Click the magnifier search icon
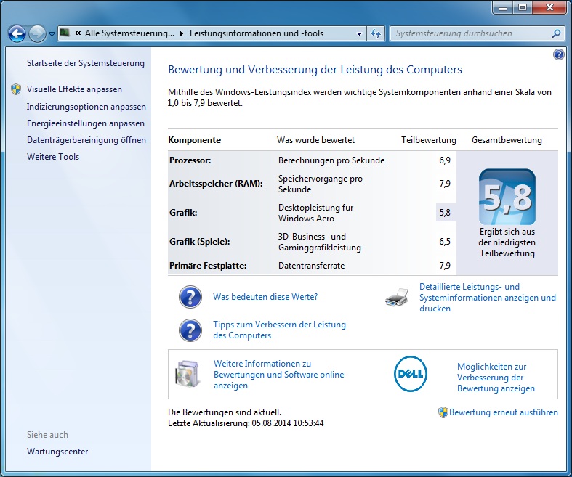Viewport: 572px width, 477px height. pos(557,33)
